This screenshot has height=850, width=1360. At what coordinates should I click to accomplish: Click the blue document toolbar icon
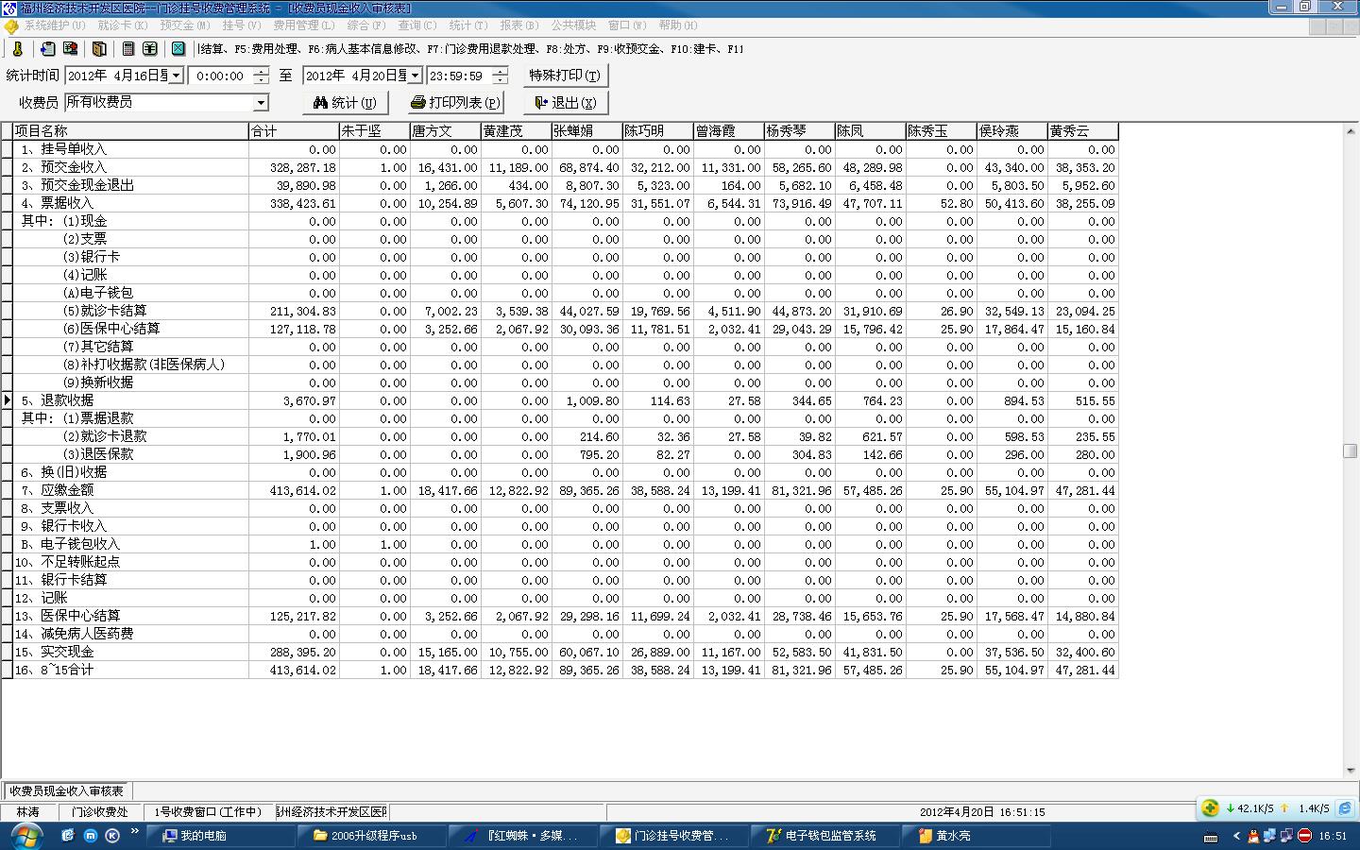[47, 49]
